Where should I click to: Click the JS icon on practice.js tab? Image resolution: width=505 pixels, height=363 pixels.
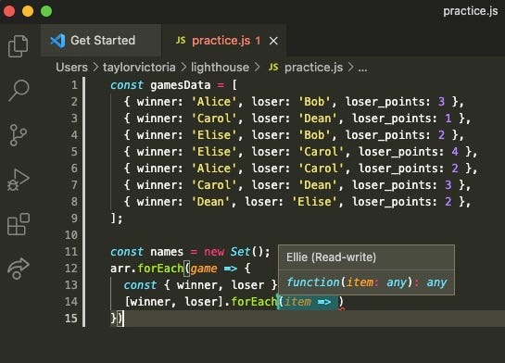tap(181, 41)
